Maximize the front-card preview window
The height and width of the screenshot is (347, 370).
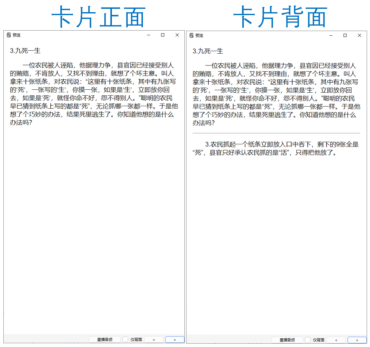pyautogui.click(x=163, y=35)
